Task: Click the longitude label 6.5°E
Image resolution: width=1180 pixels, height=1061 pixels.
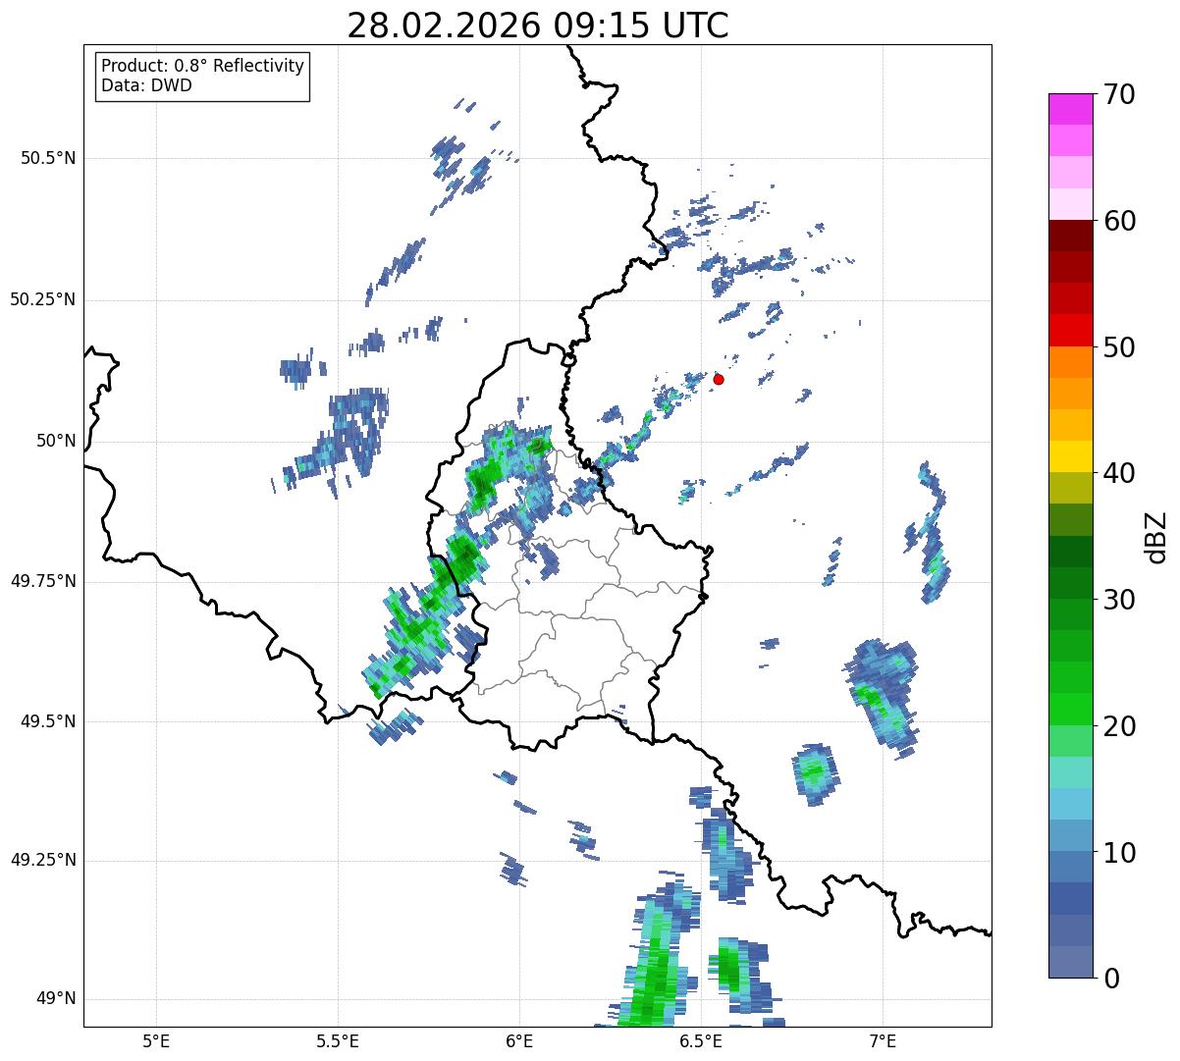Action: 701,1040
